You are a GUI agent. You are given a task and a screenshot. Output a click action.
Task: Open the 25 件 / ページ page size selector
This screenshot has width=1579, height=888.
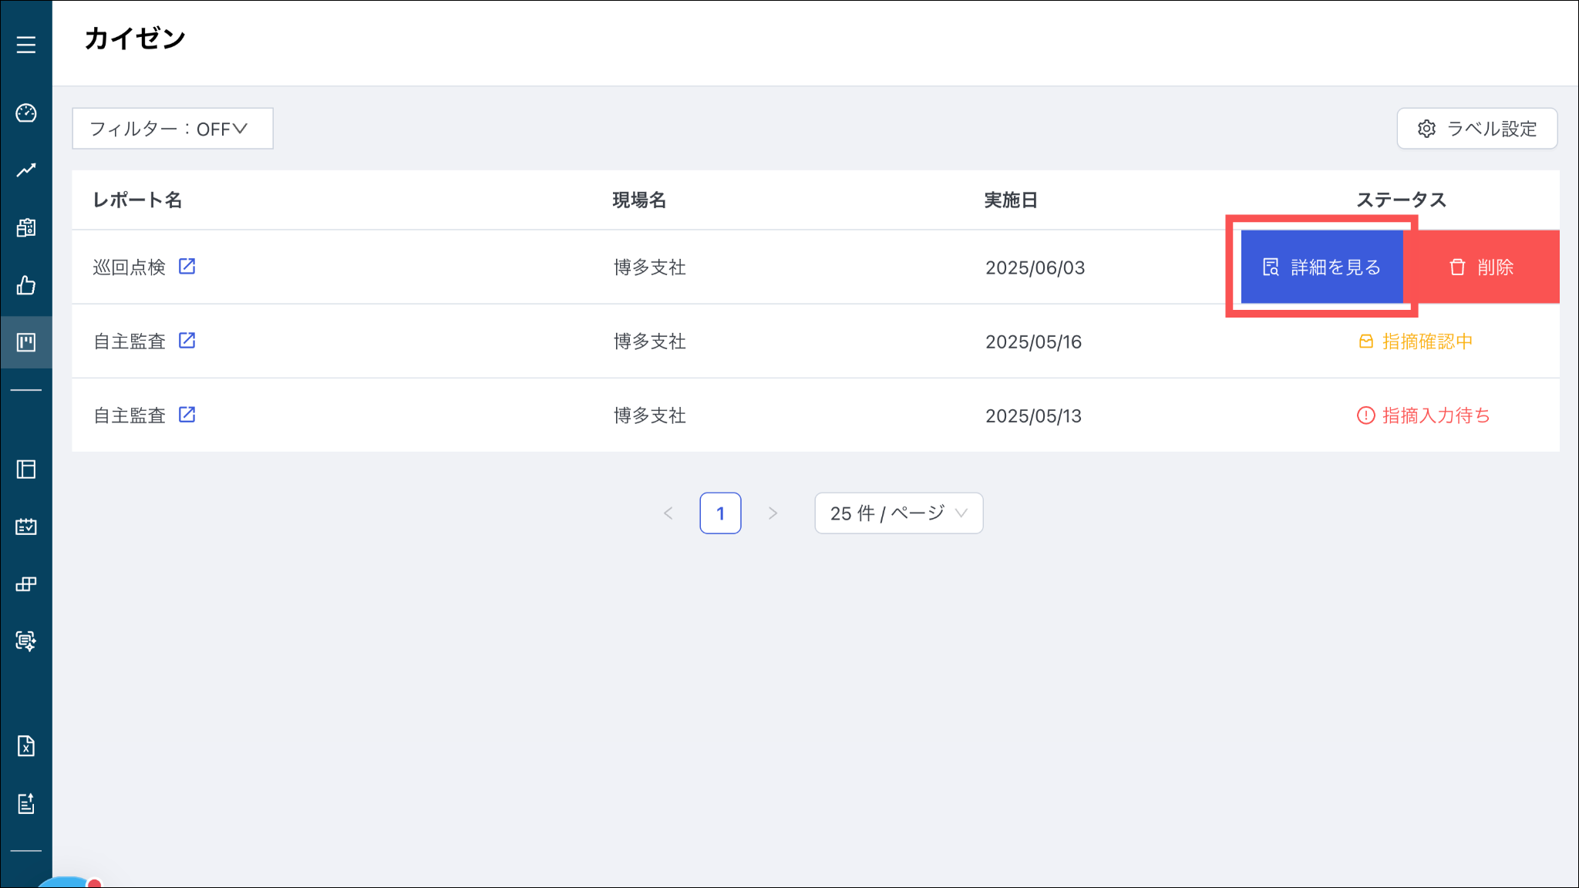point(898,513)
